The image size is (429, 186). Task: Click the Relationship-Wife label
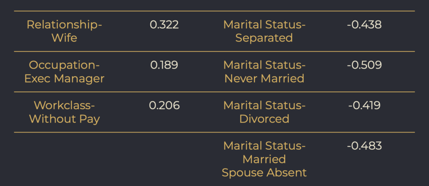coord(64,31)
